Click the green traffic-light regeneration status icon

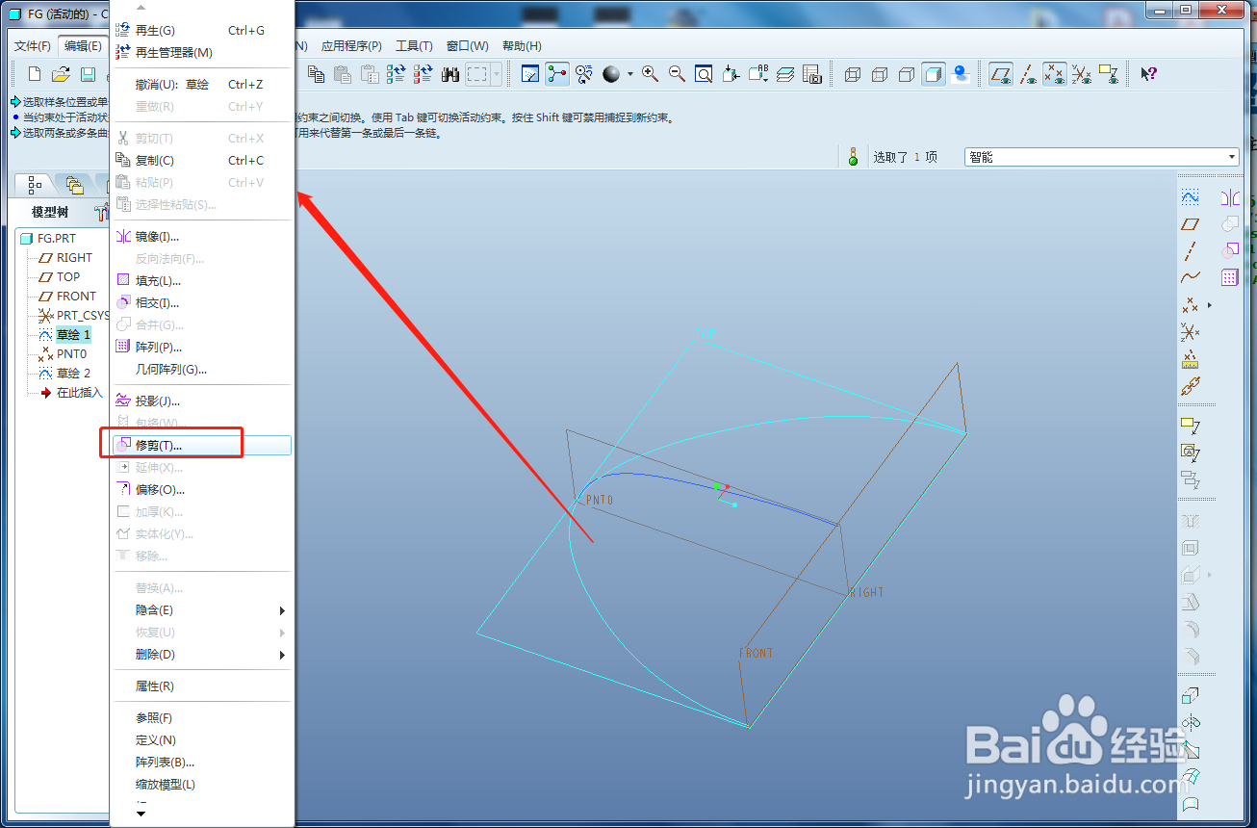click(x=853, y=157)
